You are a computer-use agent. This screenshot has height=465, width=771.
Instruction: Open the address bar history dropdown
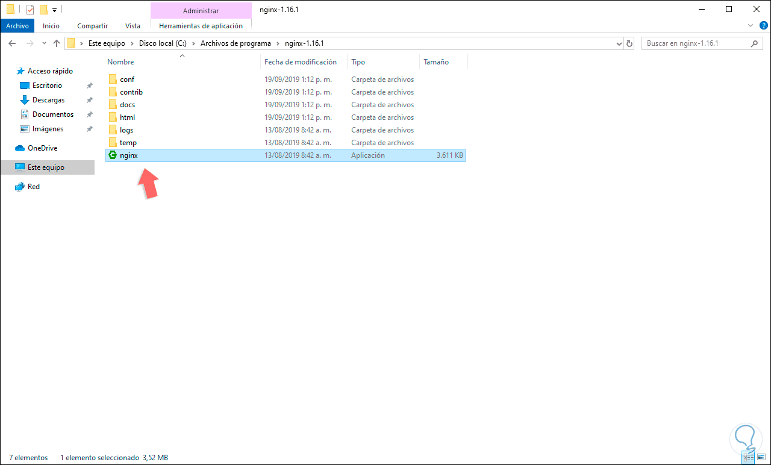click(x=619, y=43)
